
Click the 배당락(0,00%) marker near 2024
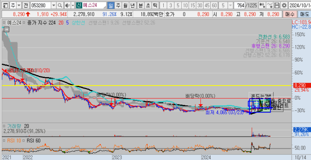click(200, 96)
